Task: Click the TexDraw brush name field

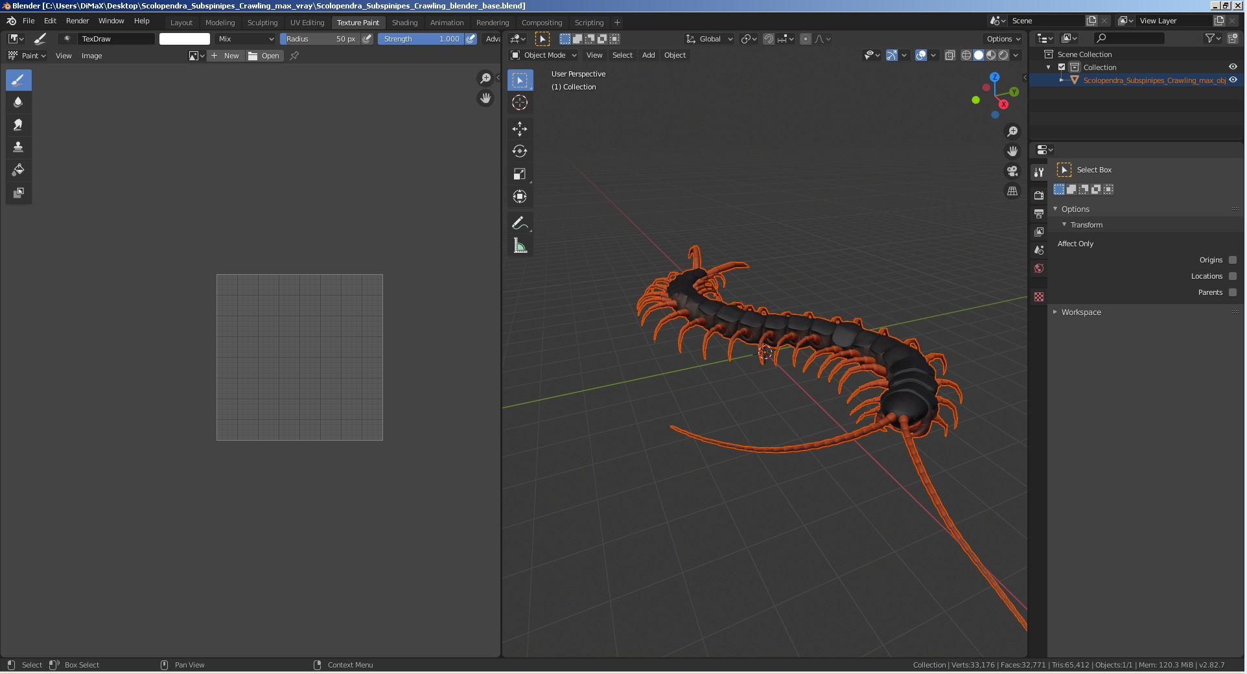Action: [x=115, y=39]
